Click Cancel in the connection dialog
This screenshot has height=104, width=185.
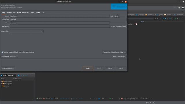[x=110, y=68]
